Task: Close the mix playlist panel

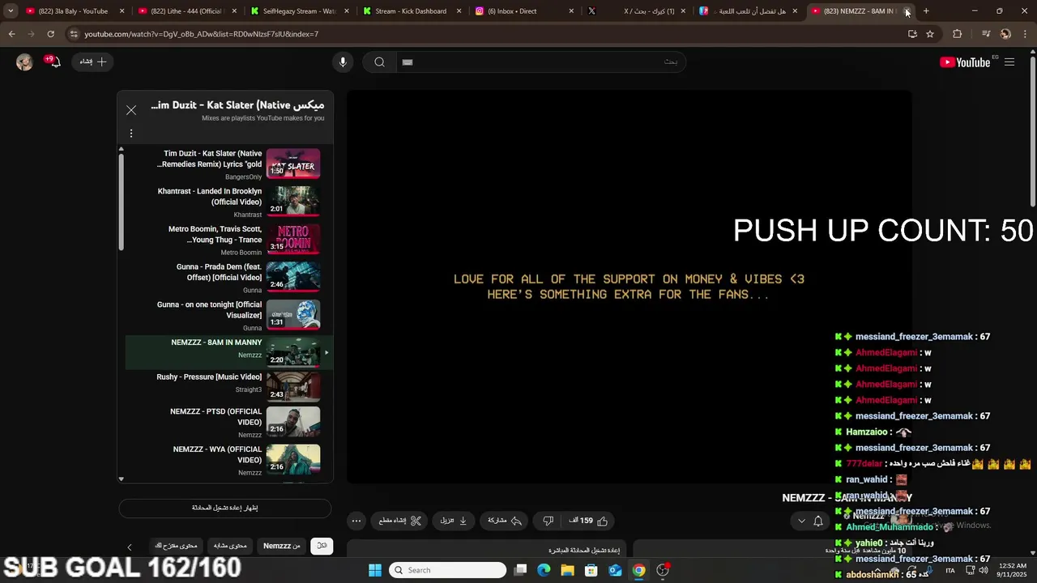Action: (x=131, y=110)
